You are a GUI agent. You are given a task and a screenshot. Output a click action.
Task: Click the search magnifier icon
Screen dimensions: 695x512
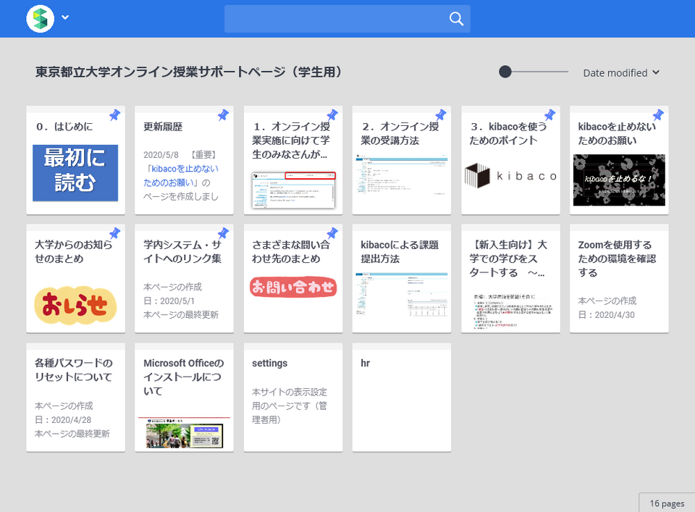[456, 18]
